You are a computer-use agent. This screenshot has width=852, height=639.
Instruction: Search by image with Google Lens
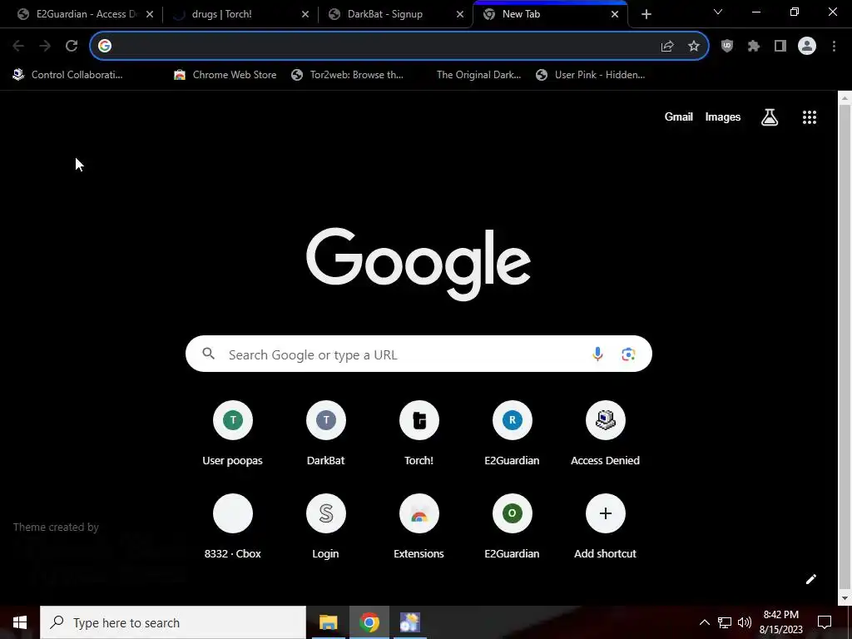coord(628,354)
